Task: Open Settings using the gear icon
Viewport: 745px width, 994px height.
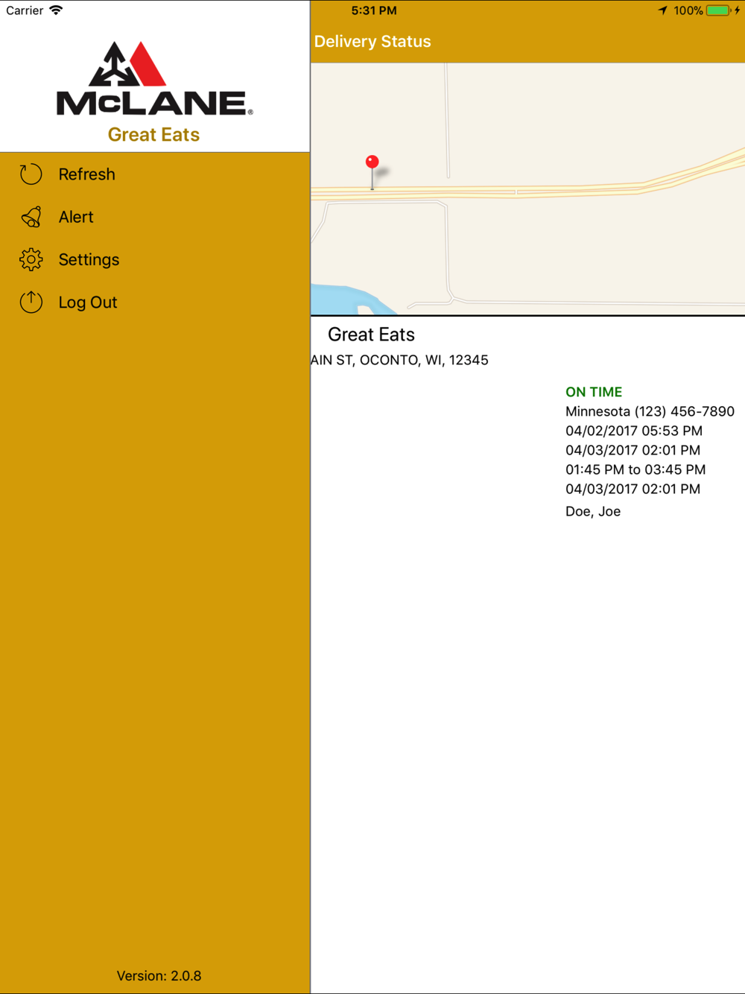Action: [x=31, y=259]
